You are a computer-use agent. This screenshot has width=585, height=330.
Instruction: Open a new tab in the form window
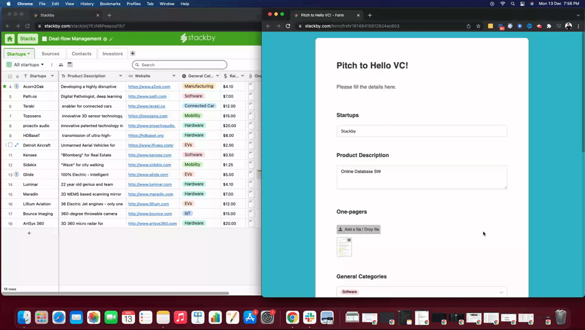pyautogui.click(x=370, y=16)
